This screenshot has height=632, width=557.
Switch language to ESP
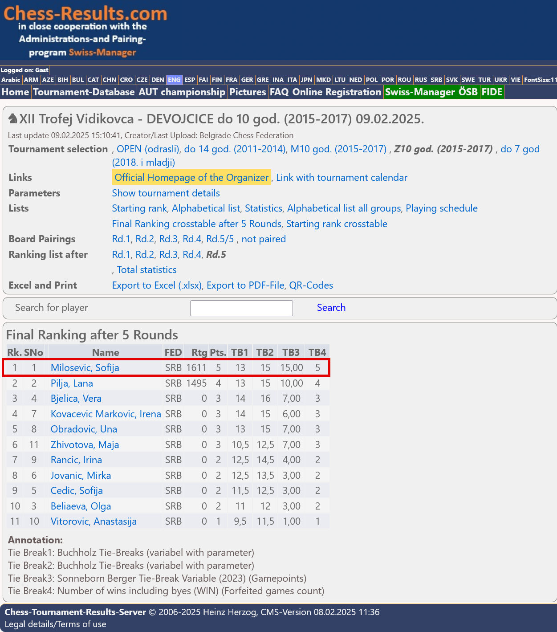tap(190, 80)
